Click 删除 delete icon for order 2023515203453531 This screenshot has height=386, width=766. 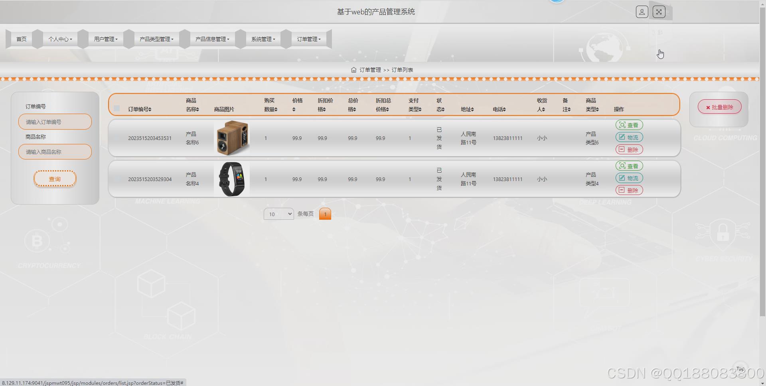(629, 149)
